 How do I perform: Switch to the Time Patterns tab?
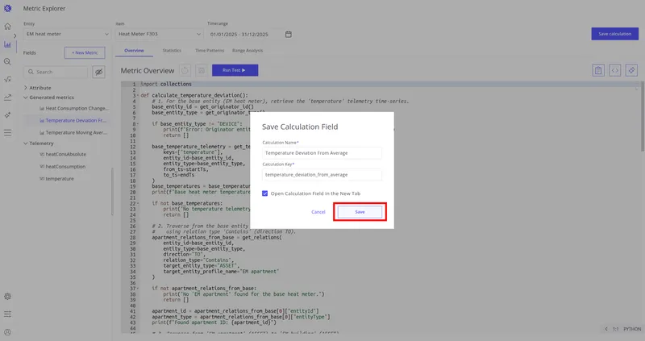click(210, 51)
